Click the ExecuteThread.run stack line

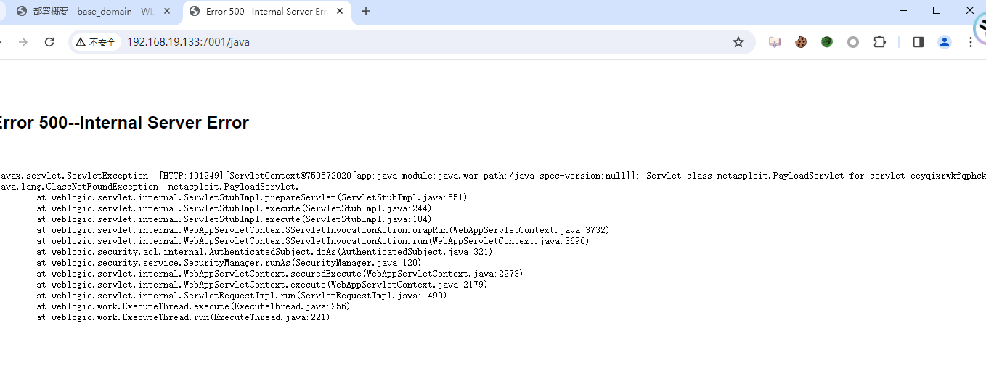pyautogui.click(x=183, y=317)
